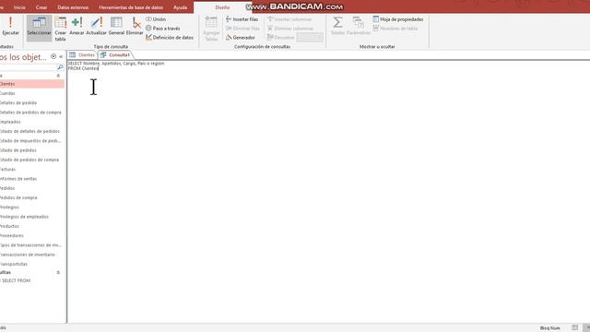Image resolution: width=590 pixels, height=332 pixels.
Task: Open the Inicio ribbon tab
Action: [x=19, y=7]
